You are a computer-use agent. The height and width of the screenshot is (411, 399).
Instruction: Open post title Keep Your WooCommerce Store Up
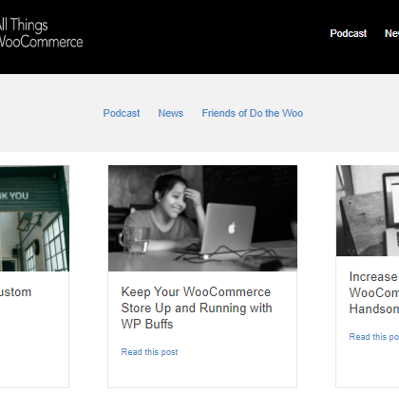197,308
